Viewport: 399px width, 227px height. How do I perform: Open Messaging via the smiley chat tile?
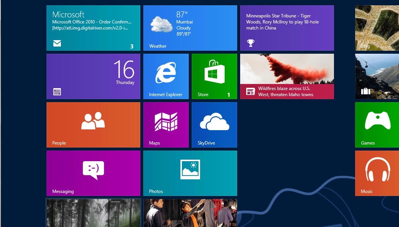point(93,173)
